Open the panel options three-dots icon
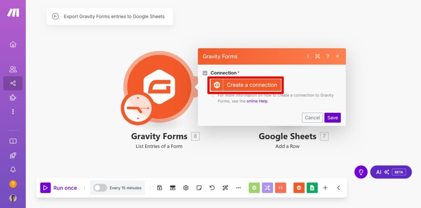The image size is (421, 208). click(x=308, y=56)
